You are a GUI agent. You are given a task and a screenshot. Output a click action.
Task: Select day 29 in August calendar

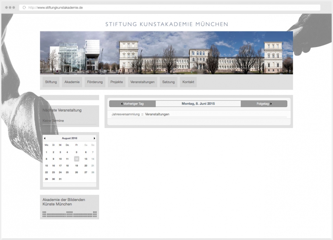[47, 179]
